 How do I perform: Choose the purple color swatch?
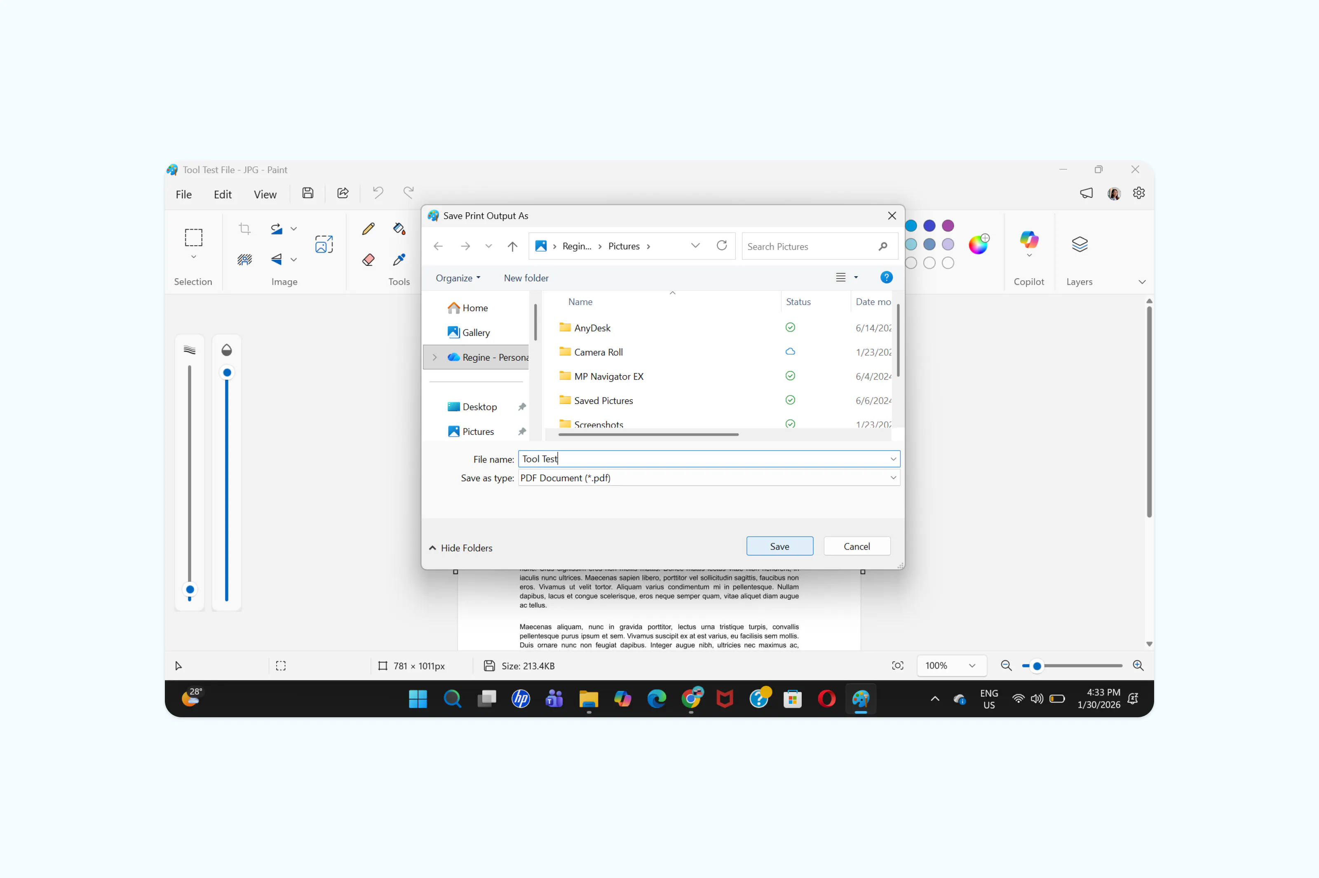click(947, 225)
